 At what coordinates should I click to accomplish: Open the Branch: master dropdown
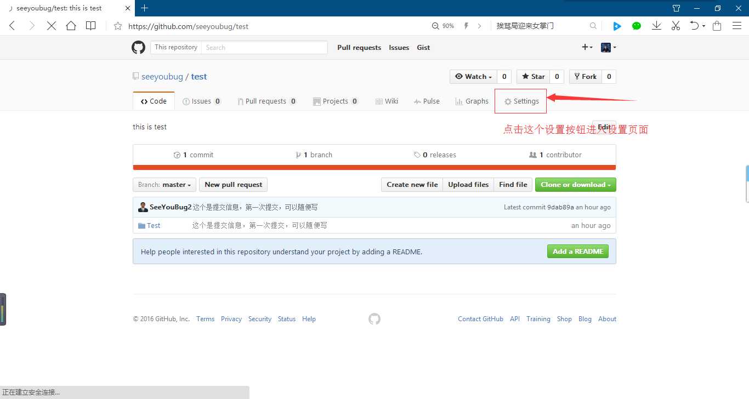(164, 185)
